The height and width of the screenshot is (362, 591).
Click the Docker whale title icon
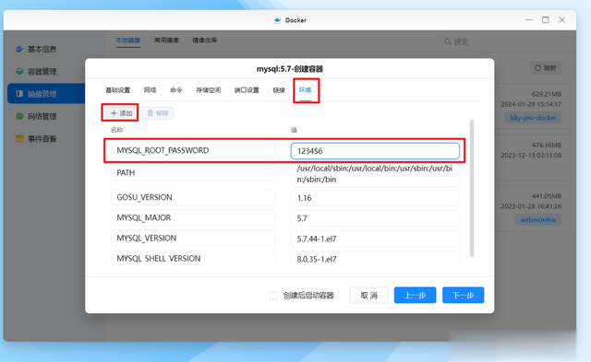(277, 20)
